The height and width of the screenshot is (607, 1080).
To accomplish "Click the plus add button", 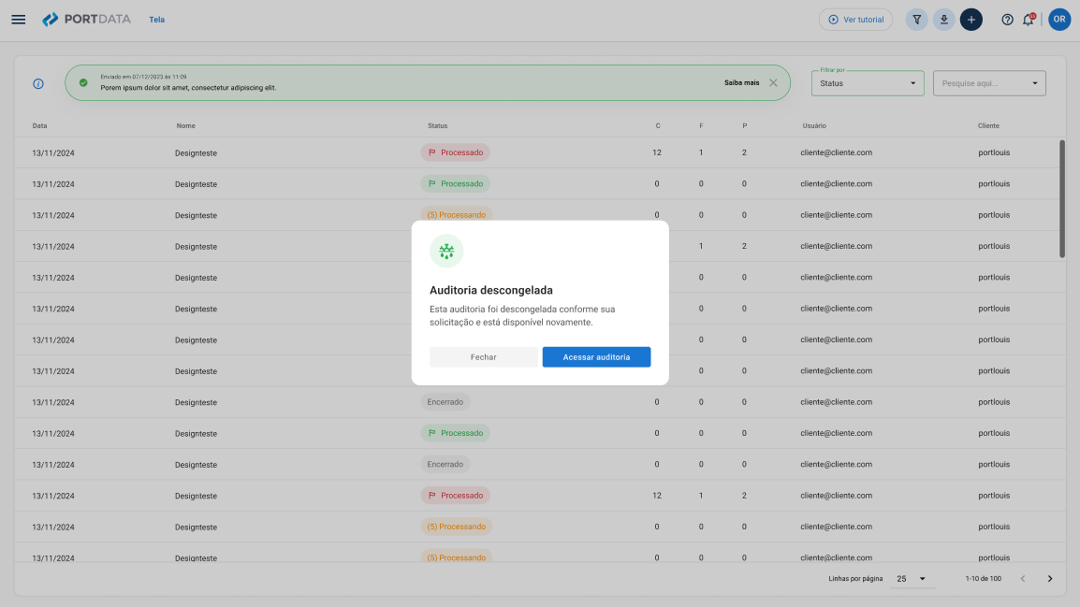I will click(x=971, y=20).
